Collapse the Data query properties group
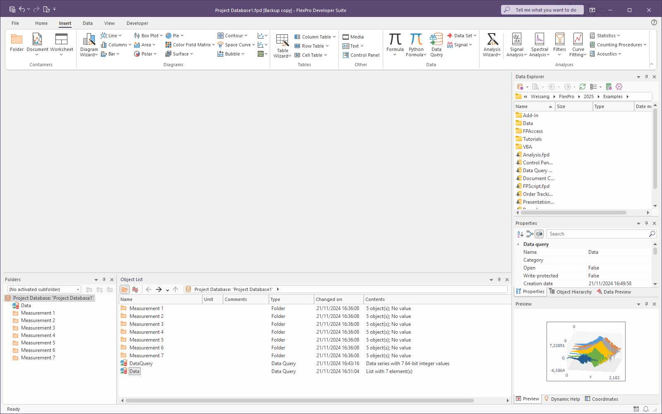This screenshot has height=414, width=662. (518, 244)
